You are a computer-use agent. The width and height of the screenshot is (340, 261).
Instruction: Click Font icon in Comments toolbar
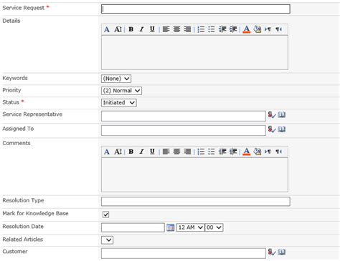tap(107, 152)
